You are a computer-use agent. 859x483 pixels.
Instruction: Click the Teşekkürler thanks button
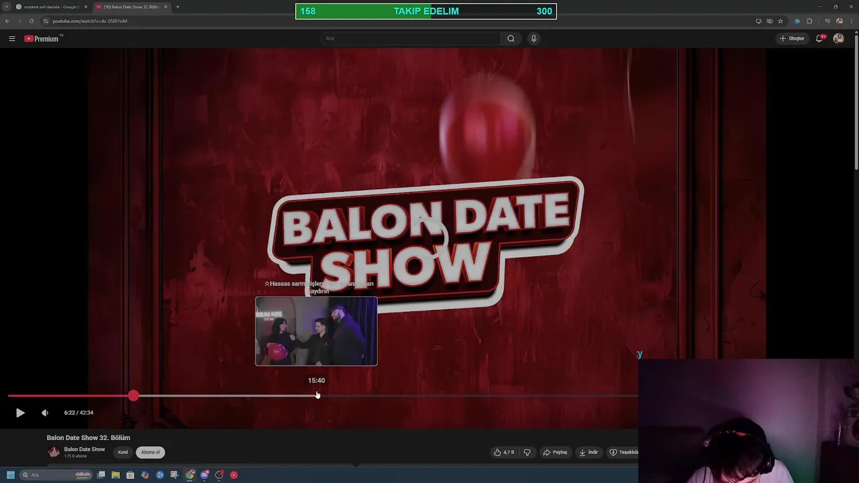click(x=623, y=452)
